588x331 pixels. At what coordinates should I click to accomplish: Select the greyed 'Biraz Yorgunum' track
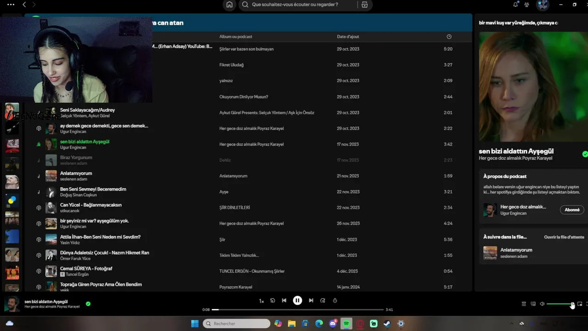[x=248, y=160]
